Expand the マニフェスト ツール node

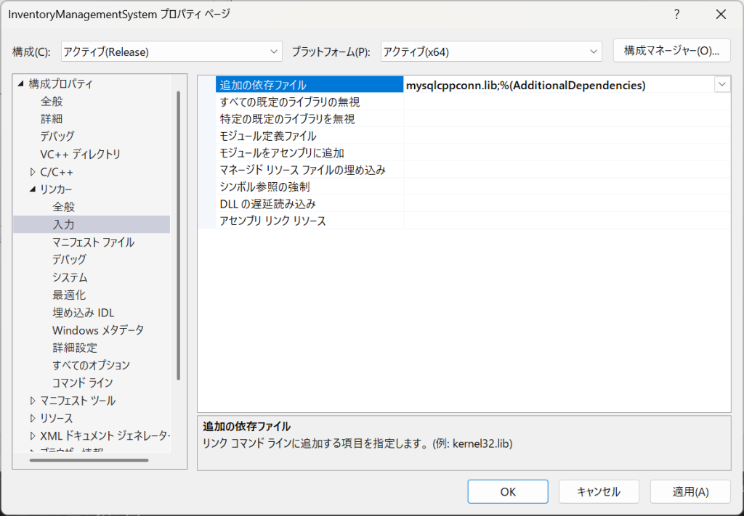point(33,401)
